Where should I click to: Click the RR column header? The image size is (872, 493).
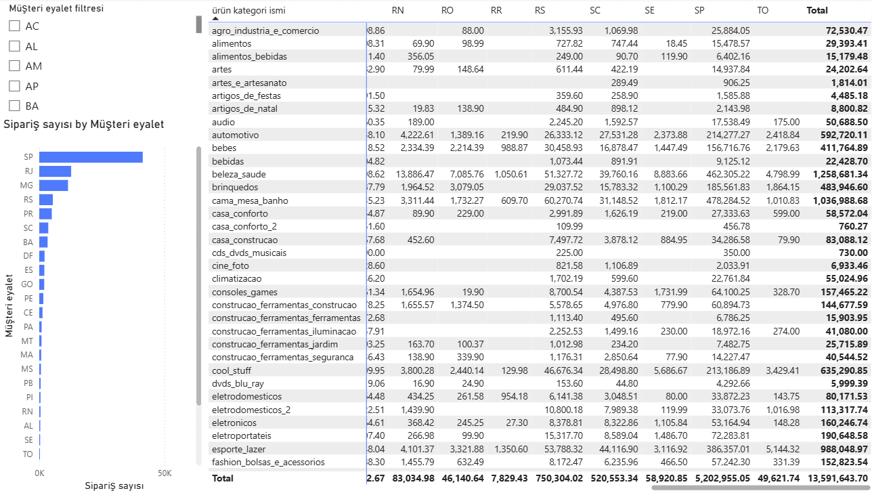[x=497, y=10]
